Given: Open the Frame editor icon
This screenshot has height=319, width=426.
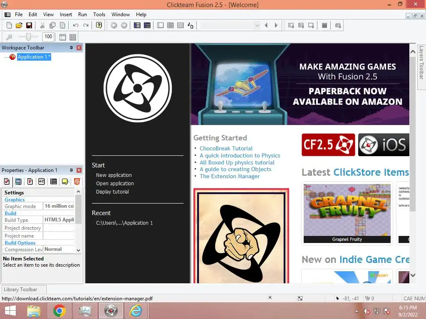Looking at the screenshot, I should click(x=160, y=25).
